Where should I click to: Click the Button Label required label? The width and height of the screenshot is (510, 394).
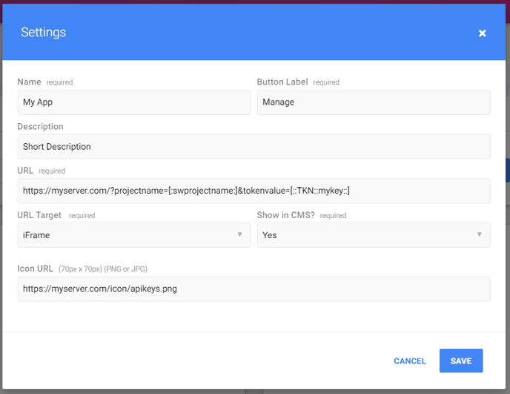pyautogui.click(x=298, y=82)
